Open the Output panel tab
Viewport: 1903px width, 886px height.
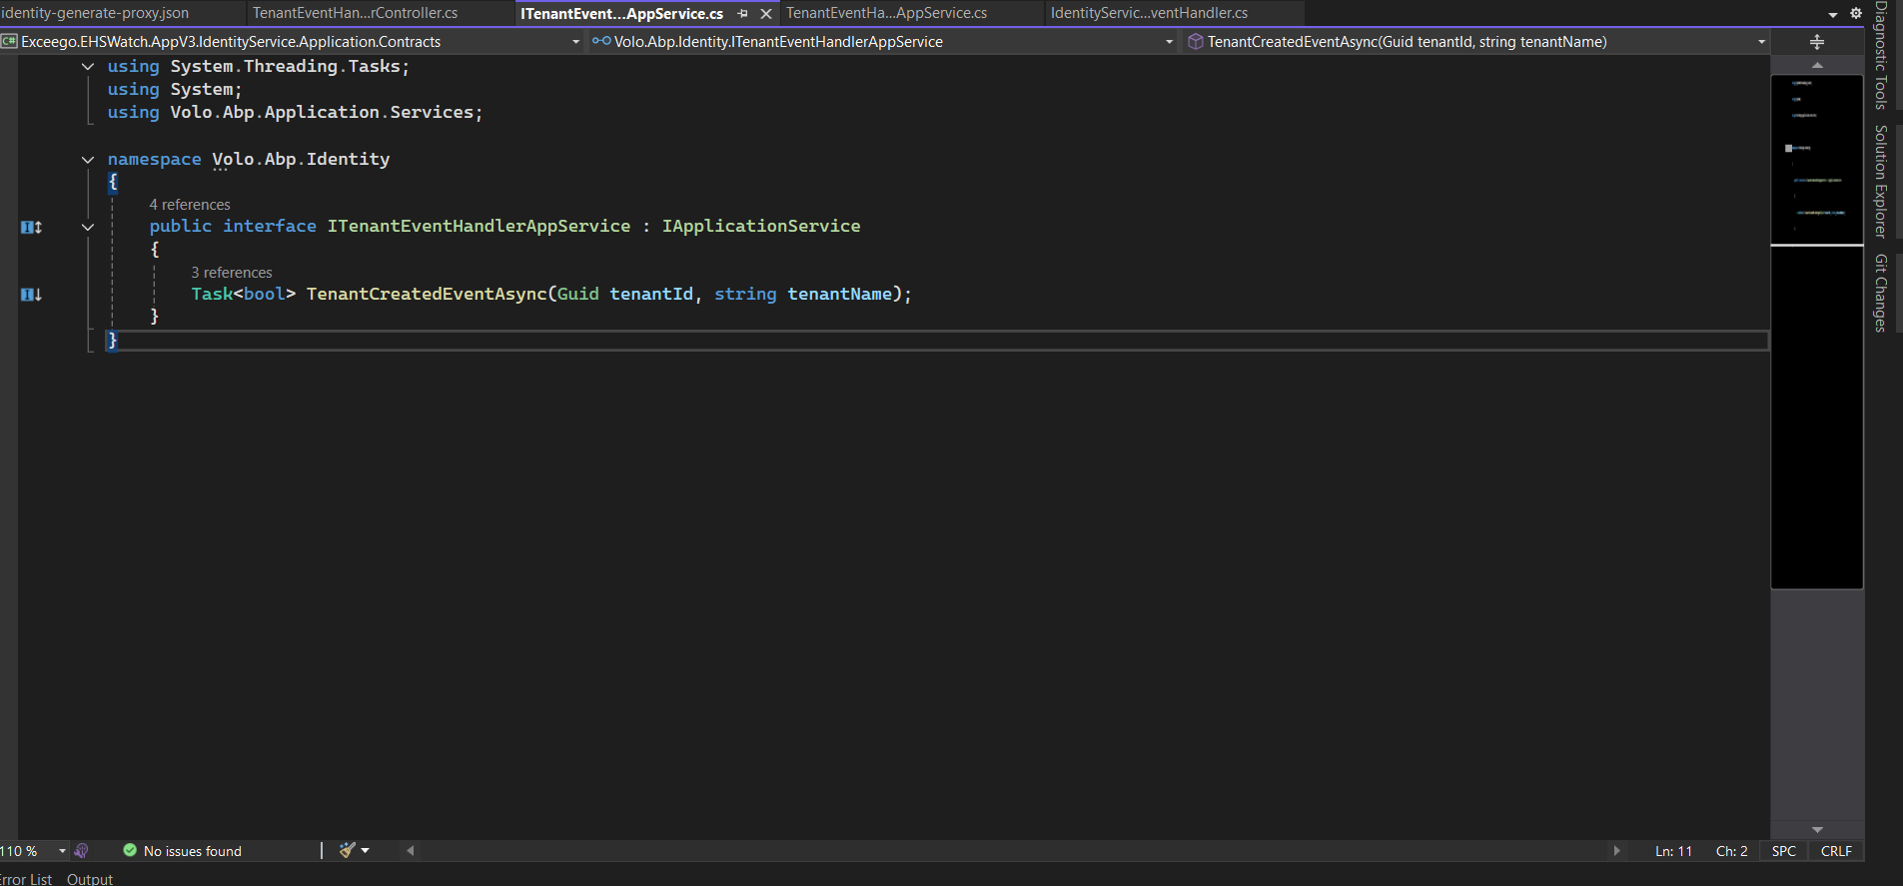tap(90, 879)
